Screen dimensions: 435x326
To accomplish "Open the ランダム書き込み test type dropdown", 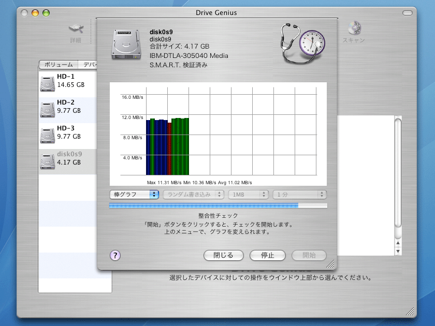I will 193,195.
